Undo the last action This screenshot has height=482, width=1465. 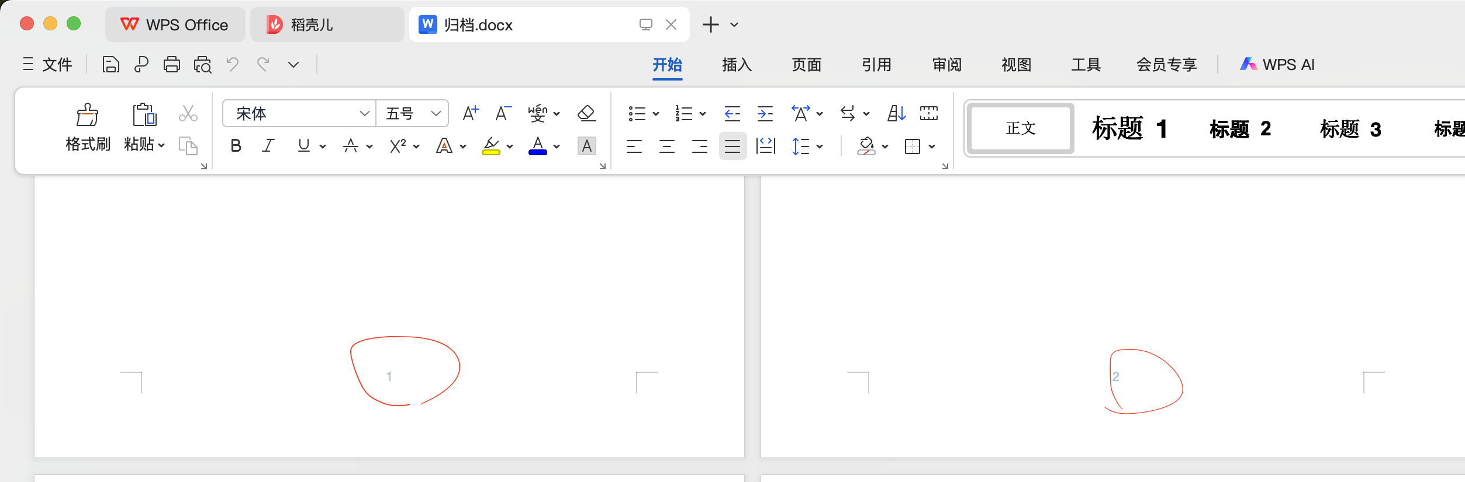point(233,64)
